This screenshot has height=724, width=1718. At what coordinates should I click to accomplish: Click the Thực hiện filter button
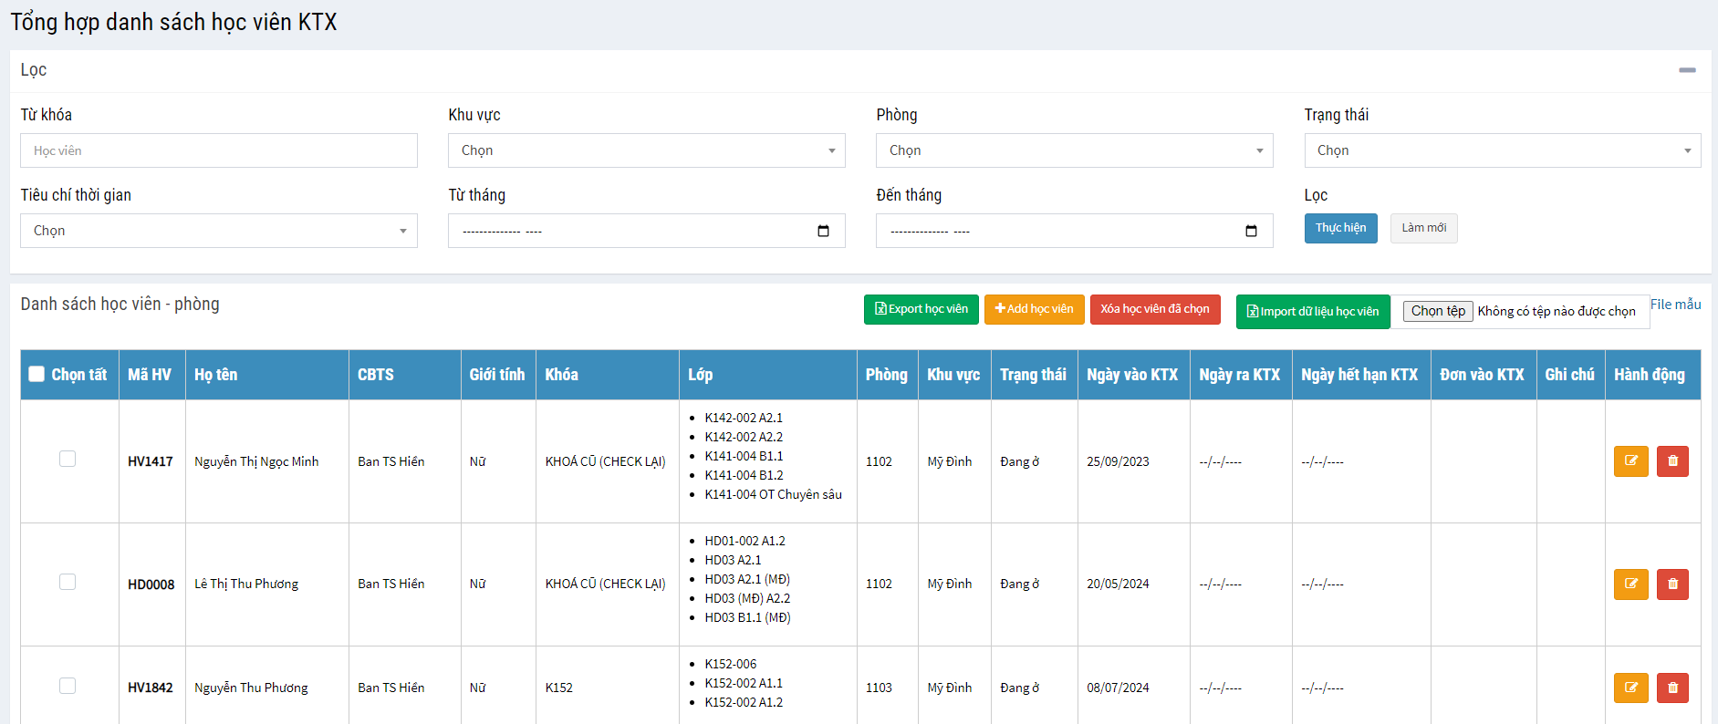(1339, 228)
